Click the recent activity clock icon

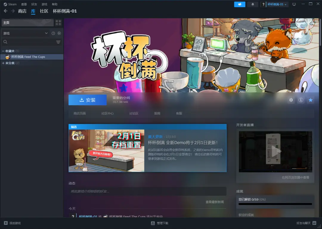tap(53, 33)
